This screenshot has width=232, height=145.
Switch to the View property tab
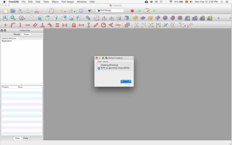point(17,138)
